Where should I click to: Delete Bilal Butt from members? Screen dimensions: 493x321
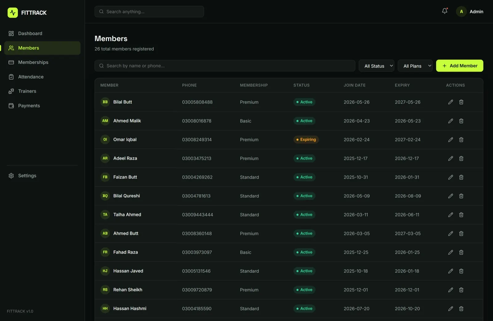[x=461, y=102]
